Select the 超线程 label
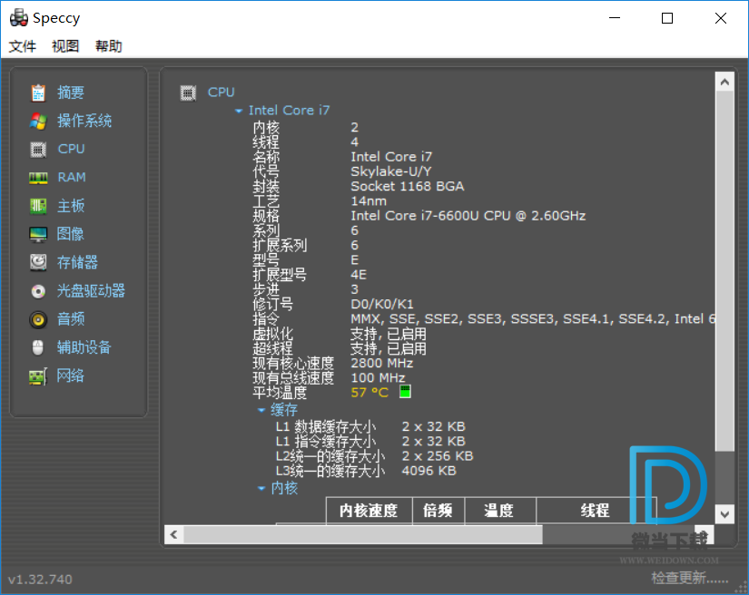Viewport: 749px width, 595px height. [x=272, y=348]
